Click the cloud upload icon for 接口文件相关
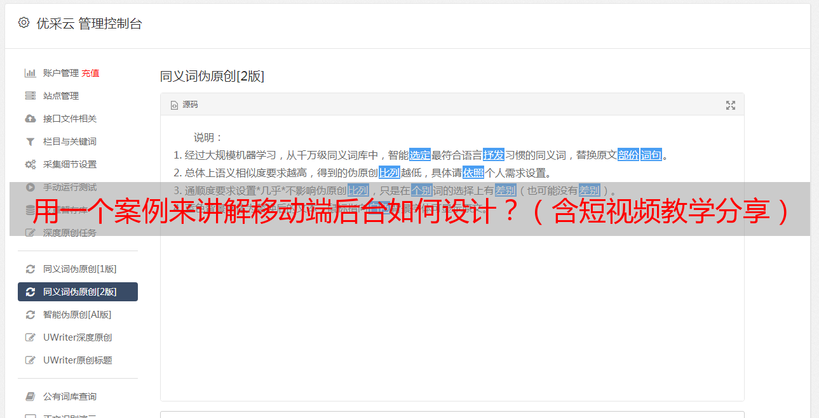 [30, 119]
